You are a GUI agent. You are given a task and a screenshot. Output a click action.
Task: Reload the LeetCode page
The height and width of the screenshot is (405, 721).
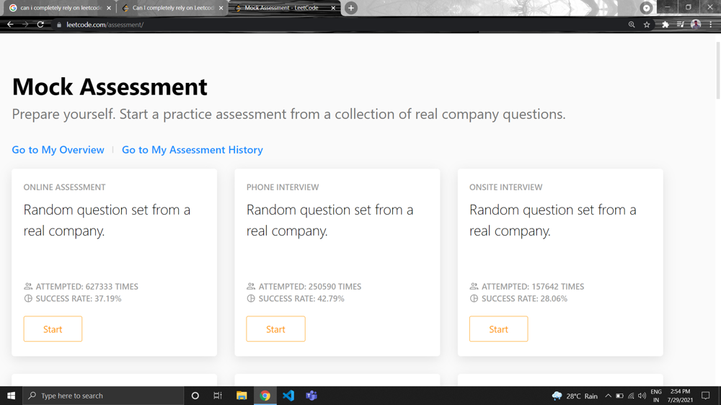pyautogui.click(x=40, y=25)
